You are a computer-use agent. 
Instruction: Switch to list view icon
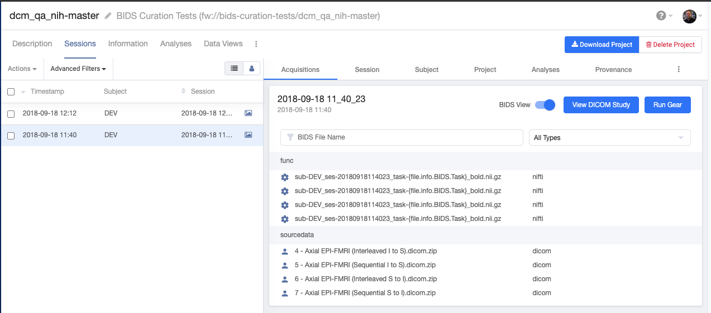pyautogui.click(x=234, y=68)
